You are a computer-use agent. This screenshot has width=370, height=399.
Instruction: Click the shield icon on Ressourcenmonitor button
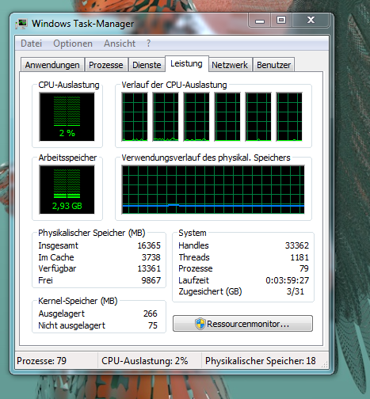point(200,324)
